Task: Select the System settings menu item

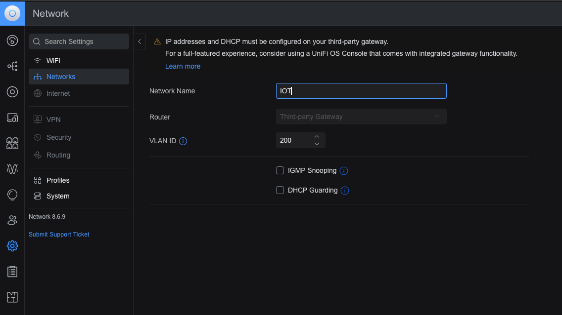Action: click(79, 196)
